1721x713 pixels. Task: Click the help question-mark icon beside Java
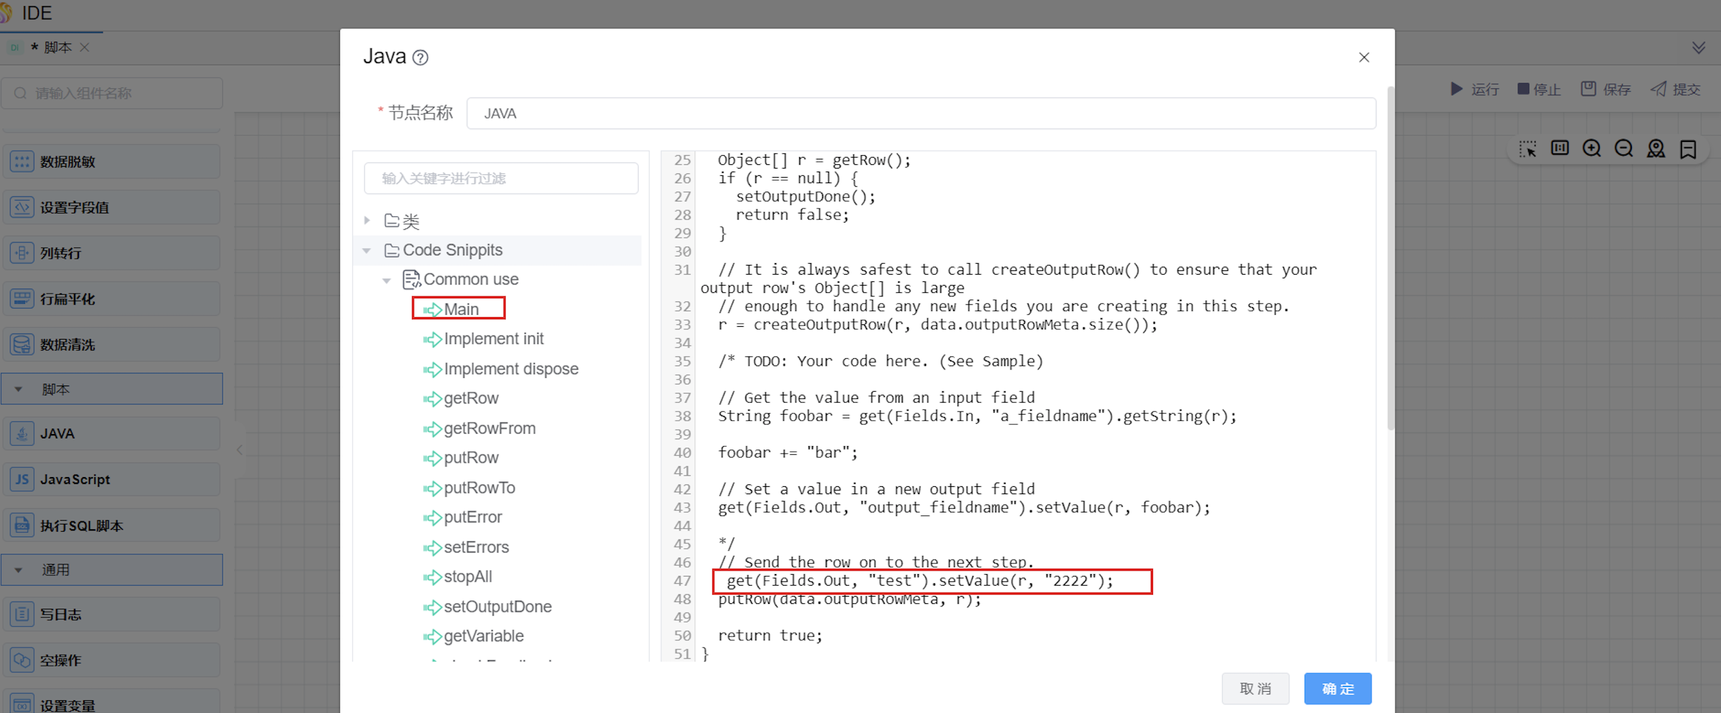click(420, 58)
